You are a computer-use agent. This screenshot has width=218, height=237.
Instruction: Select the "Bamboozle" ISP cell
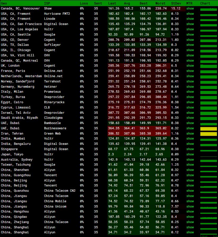tap(52, 123)
